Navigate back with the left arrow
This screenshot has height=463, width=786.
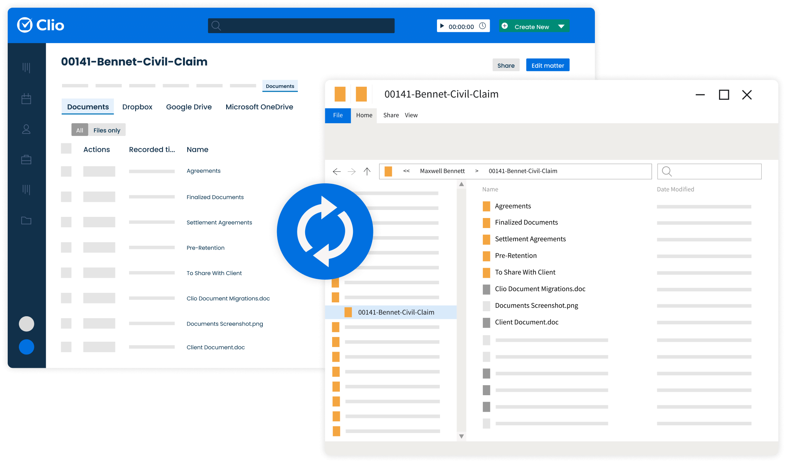(x=336, y=171)
